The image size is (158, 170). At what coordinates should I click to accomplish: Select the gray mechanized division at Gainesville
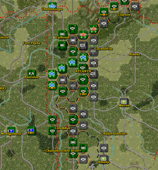(x=93, y=52)
